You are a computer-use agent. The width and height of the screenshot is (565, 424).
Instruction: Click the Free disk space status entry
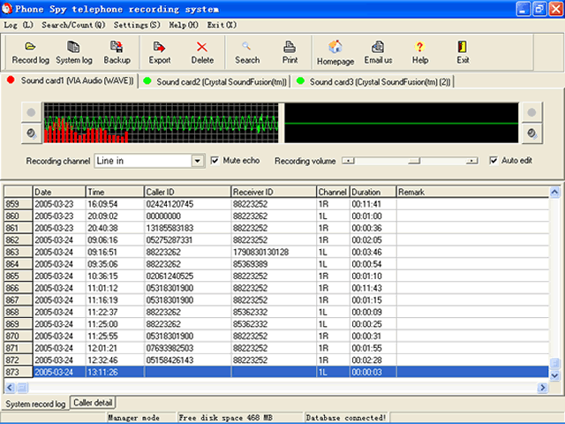click(x=240, y=418)
